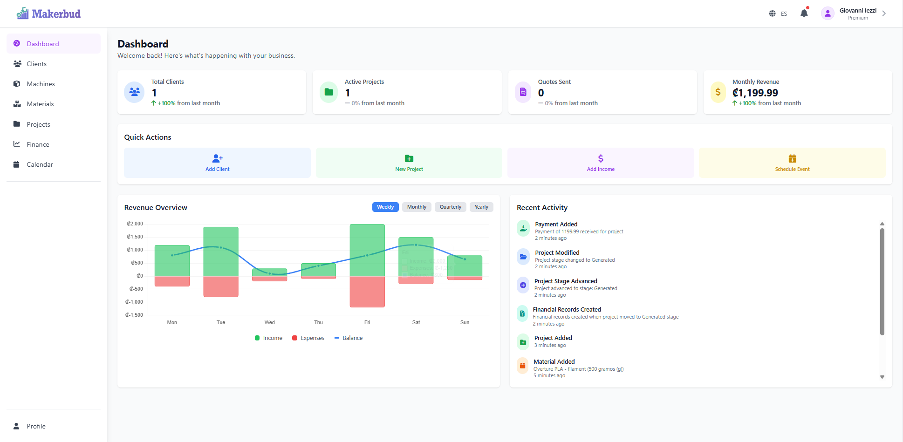Open the language globe icon
903x442 pixels.
(772, 14)
